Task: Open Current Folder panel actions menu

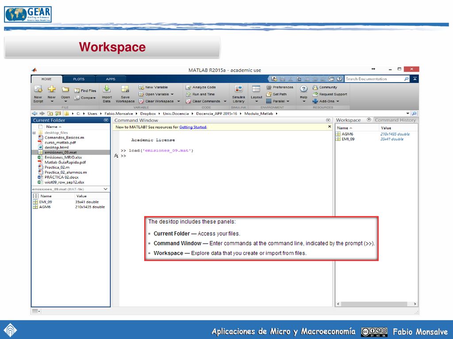Action: [106, 120]
